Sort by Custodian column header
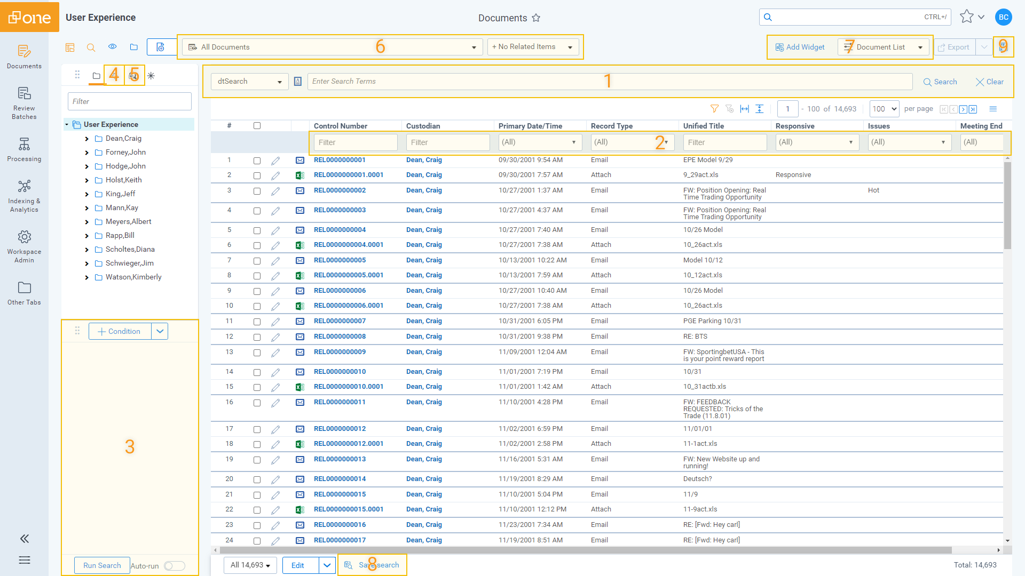Viewport: 1025px width, 576px height. pyautogui.click(x=423, y=126)
